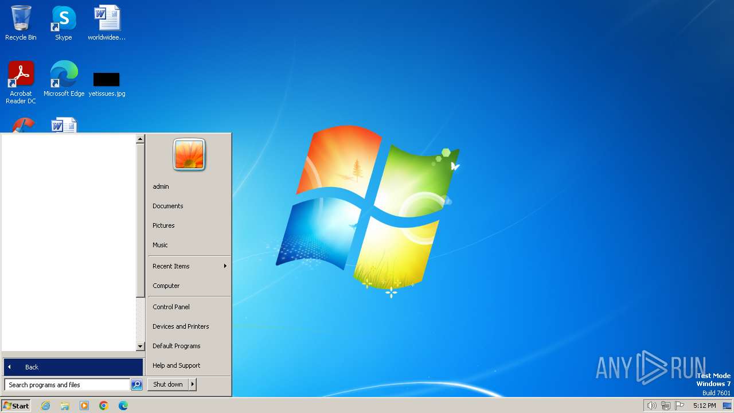Image resolution: width=734 pixels, height=413 pixels.
Task: Click the search magnifier button
Action: pos(136,385)
